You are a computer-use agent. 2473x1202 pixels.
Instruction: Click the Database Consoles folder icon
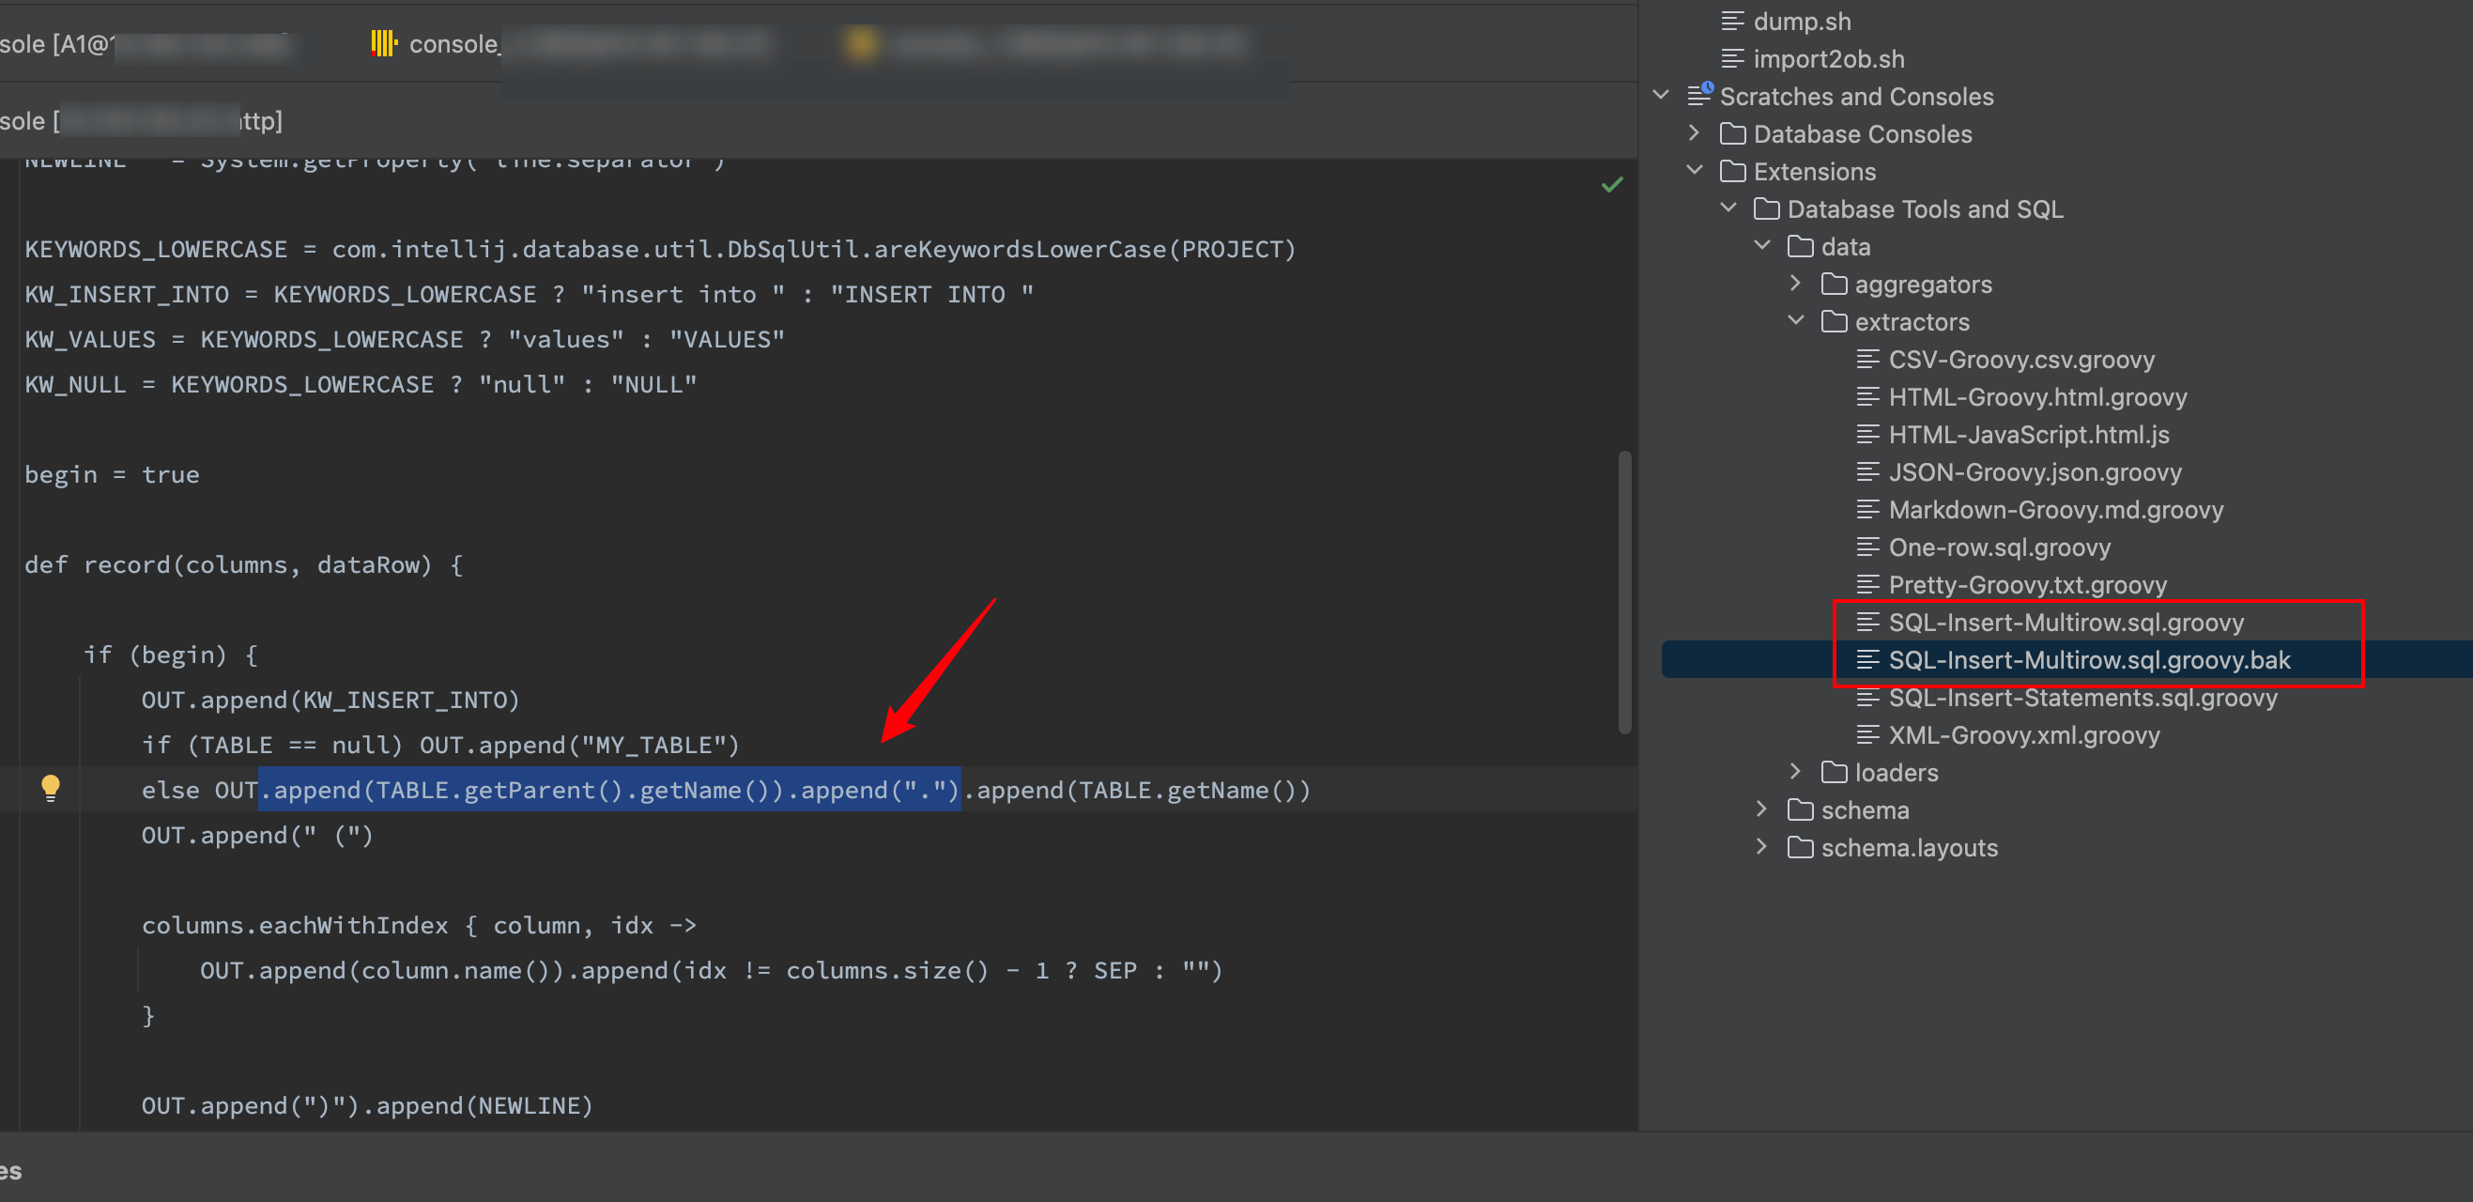1733,133
